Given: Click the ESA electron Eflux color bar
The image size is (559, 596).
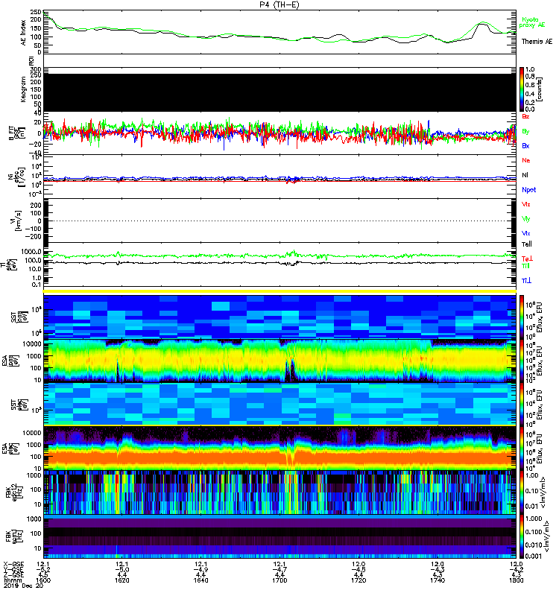Looking at the screenshot, I should [x=522, y=448].
